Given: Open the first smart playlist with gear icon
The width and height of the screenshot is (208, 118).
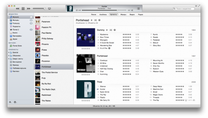Looking at the screenshot, I should pos(21,62).
